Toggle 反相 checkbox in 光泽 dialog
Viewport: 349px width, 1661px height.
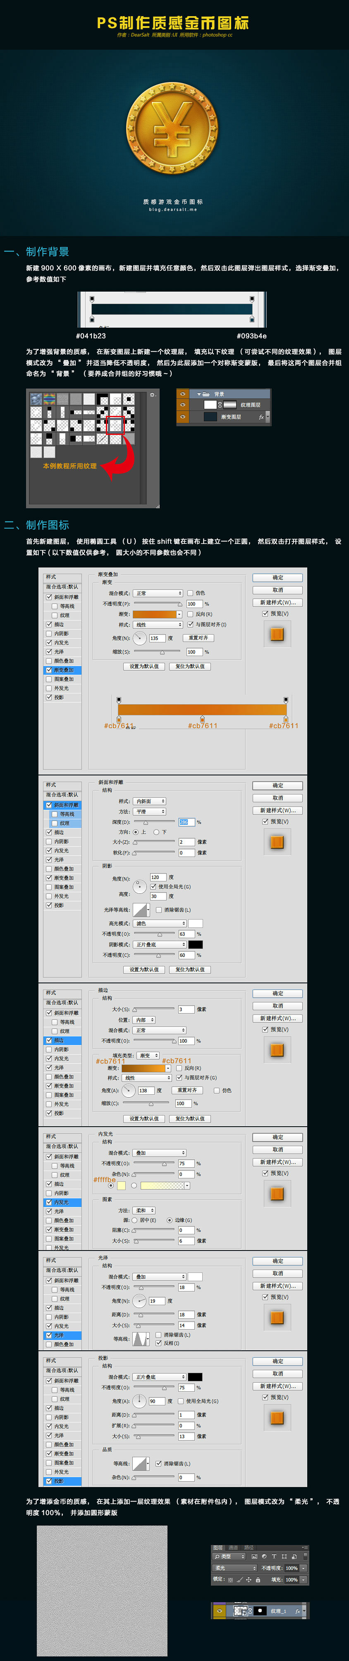click(158, 1343)
